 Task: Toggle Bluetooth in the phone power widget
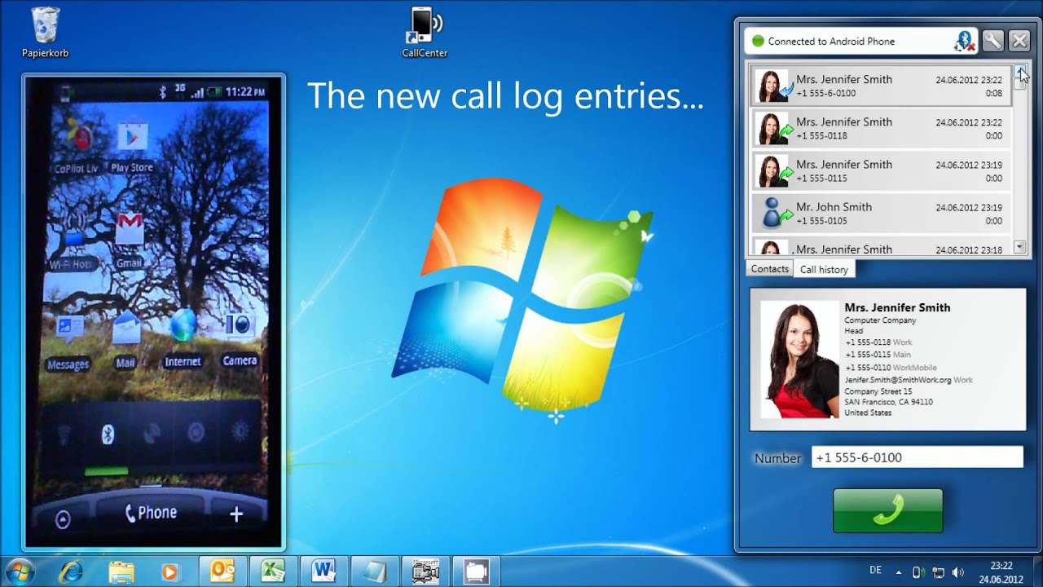click(x=107, y=435)
